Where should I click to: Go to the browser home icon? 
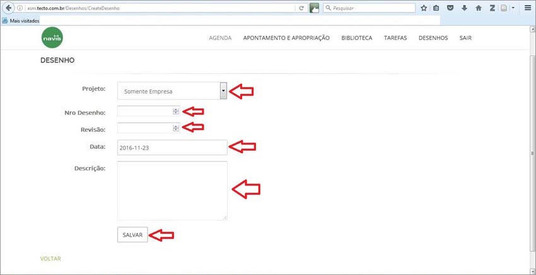(x=479, y=8)
